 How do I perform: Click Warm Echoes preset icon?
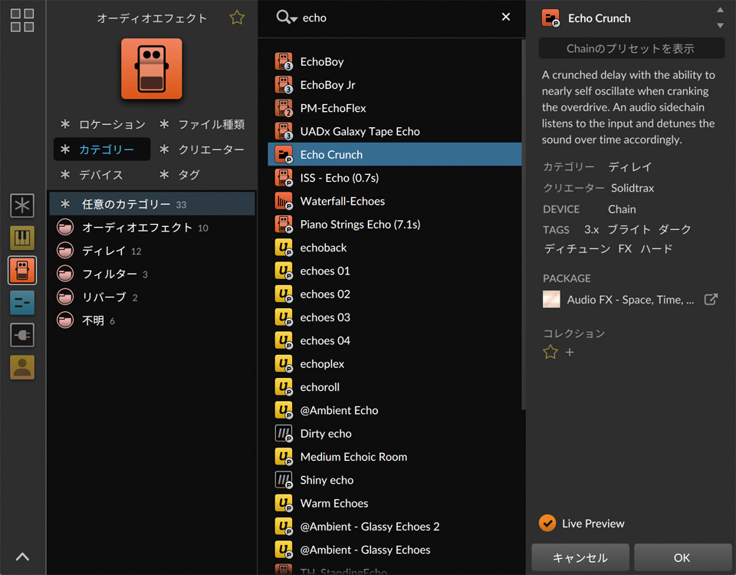pos(284,503)
